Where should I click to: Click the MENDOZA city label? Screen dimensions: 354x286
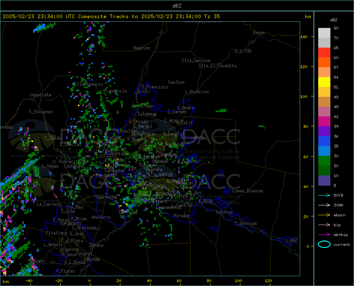click(105, 144)
